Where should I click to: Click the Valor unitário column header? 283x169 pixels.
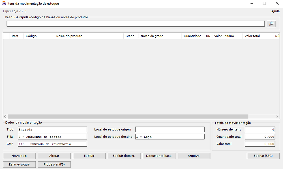pyautogui.click(x=228, y=36)
